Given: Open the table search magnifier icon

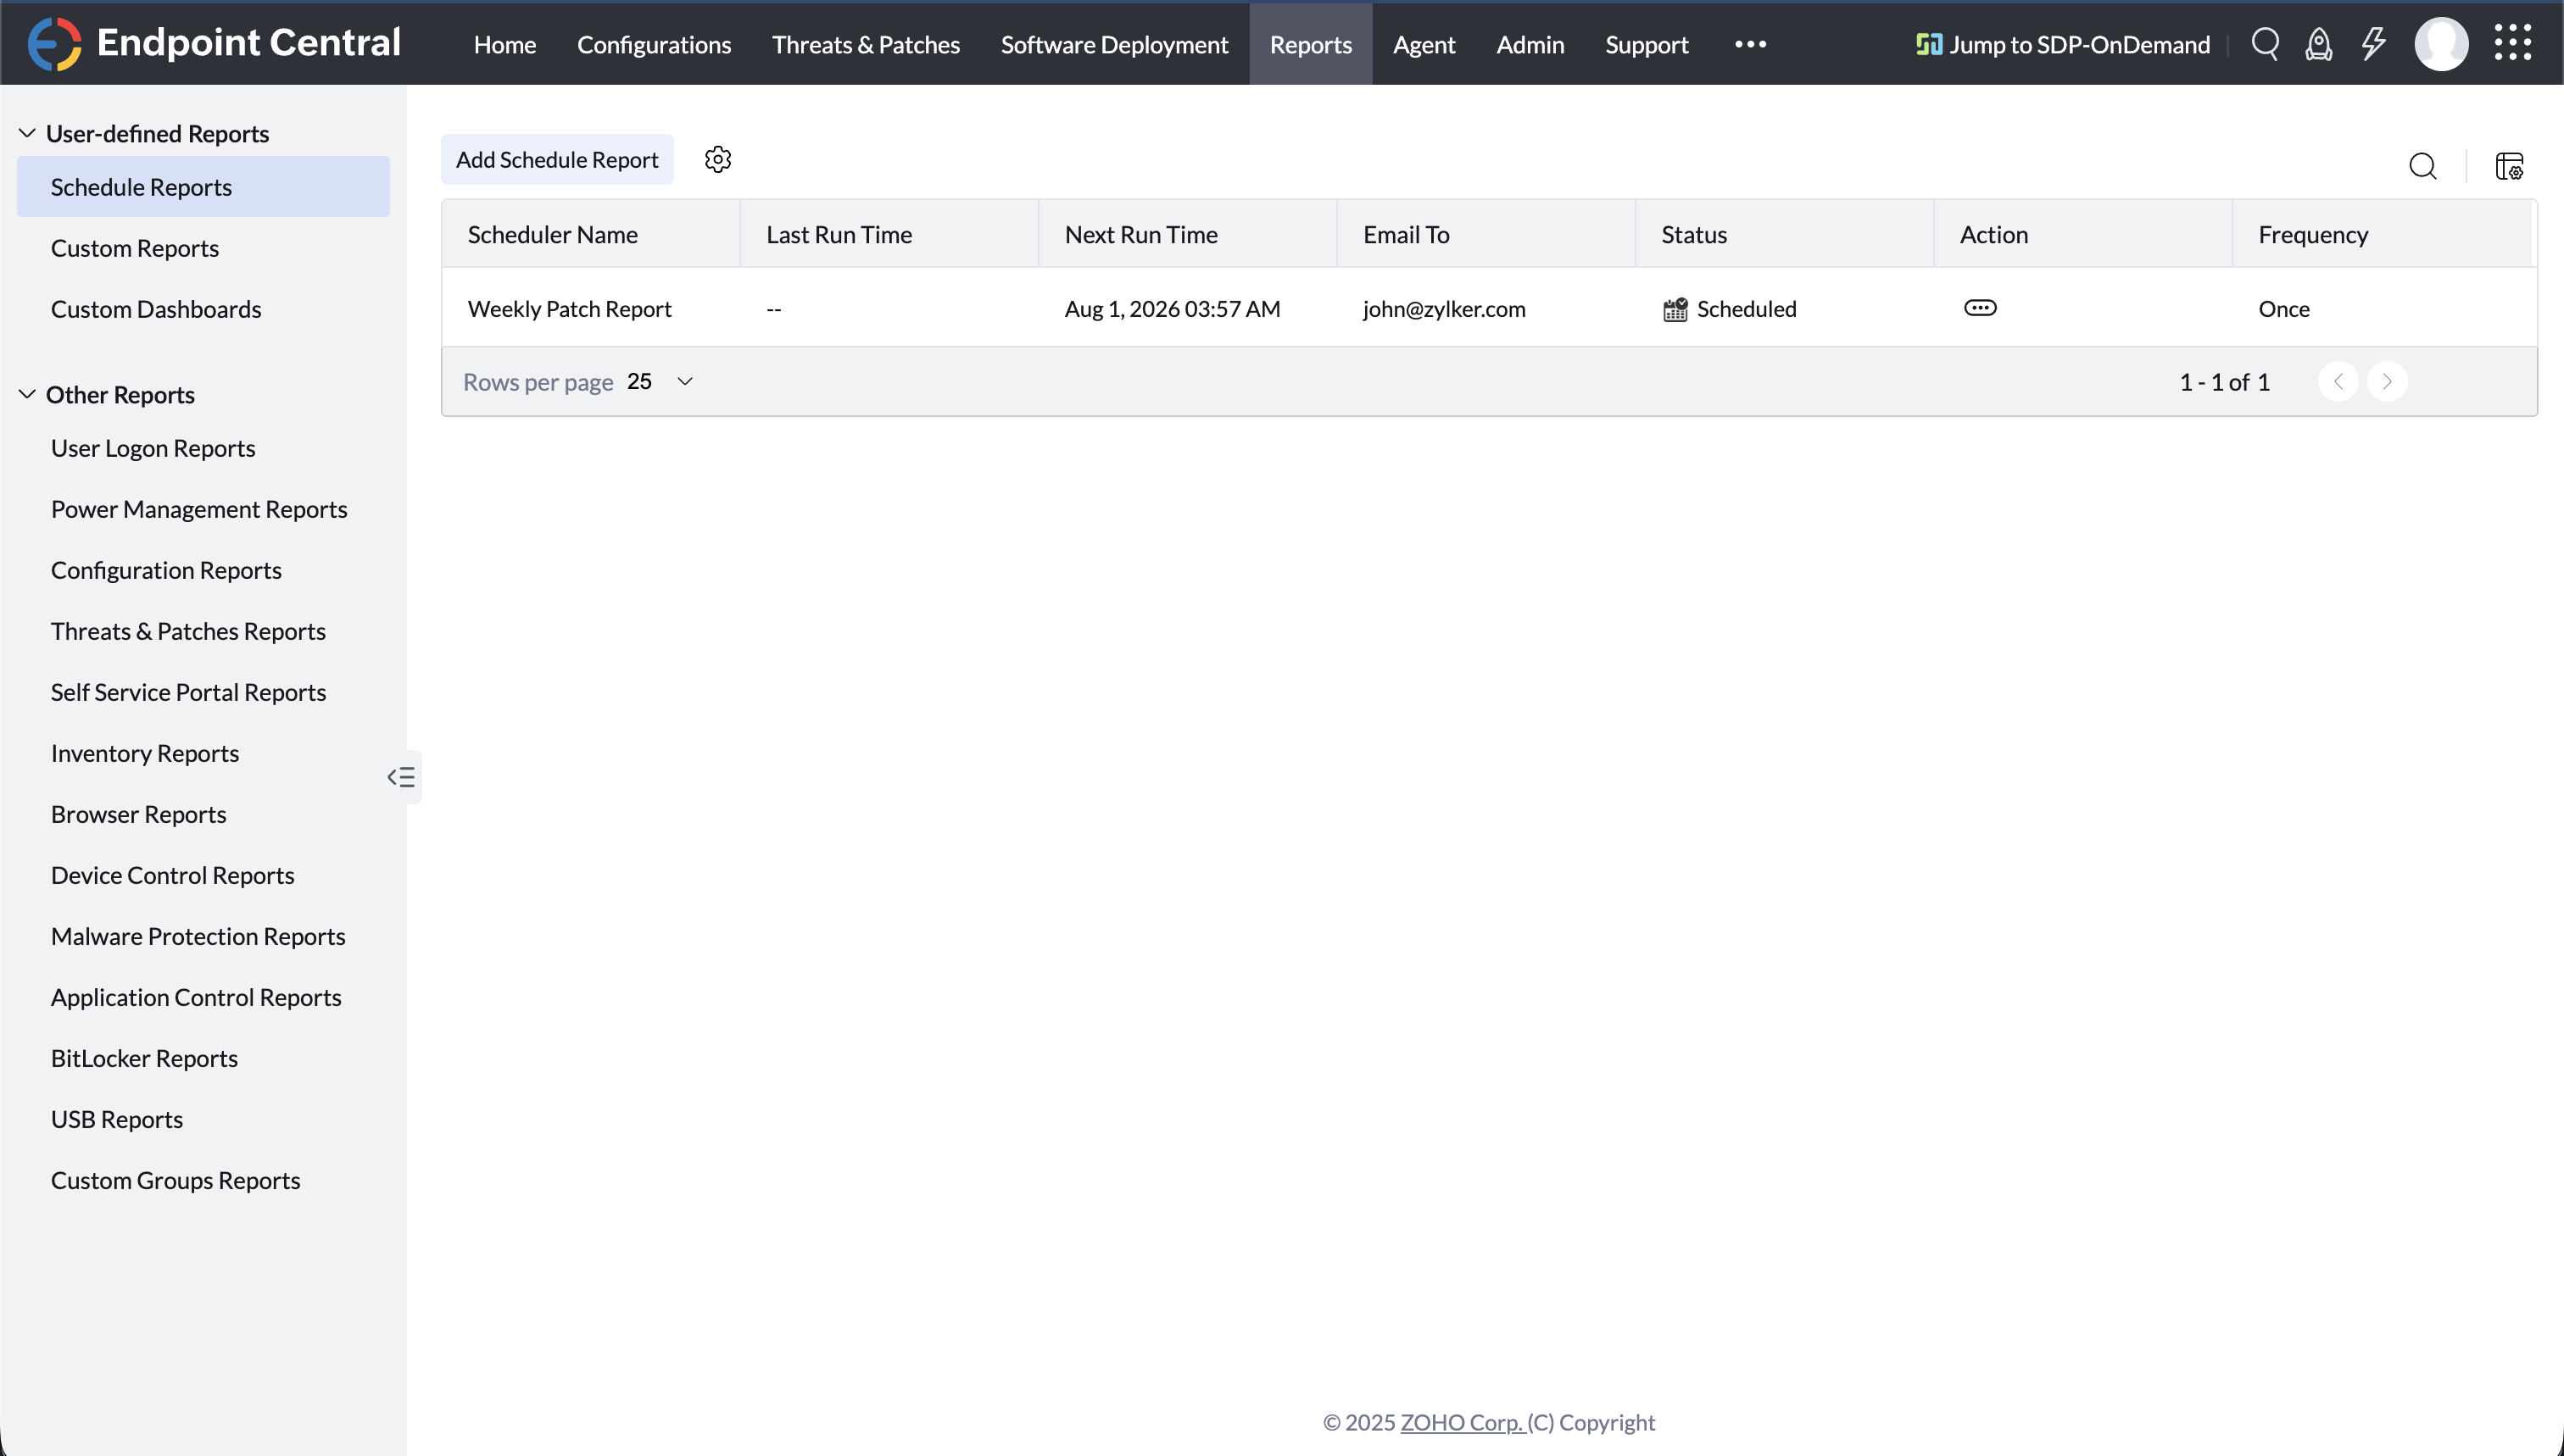Looking at the screenshot, I should (x=2422, y=166).
